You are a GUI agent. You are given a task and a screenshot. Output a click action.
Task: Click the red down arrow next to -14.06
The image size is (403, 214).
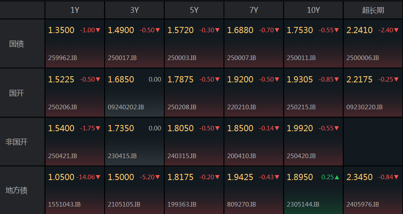tap(98, 177)
